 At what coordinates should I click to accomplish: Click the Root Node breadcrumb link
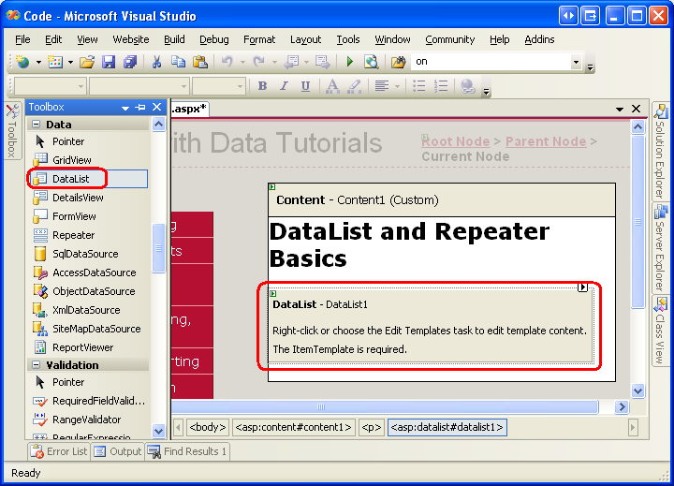pos(455,141)
